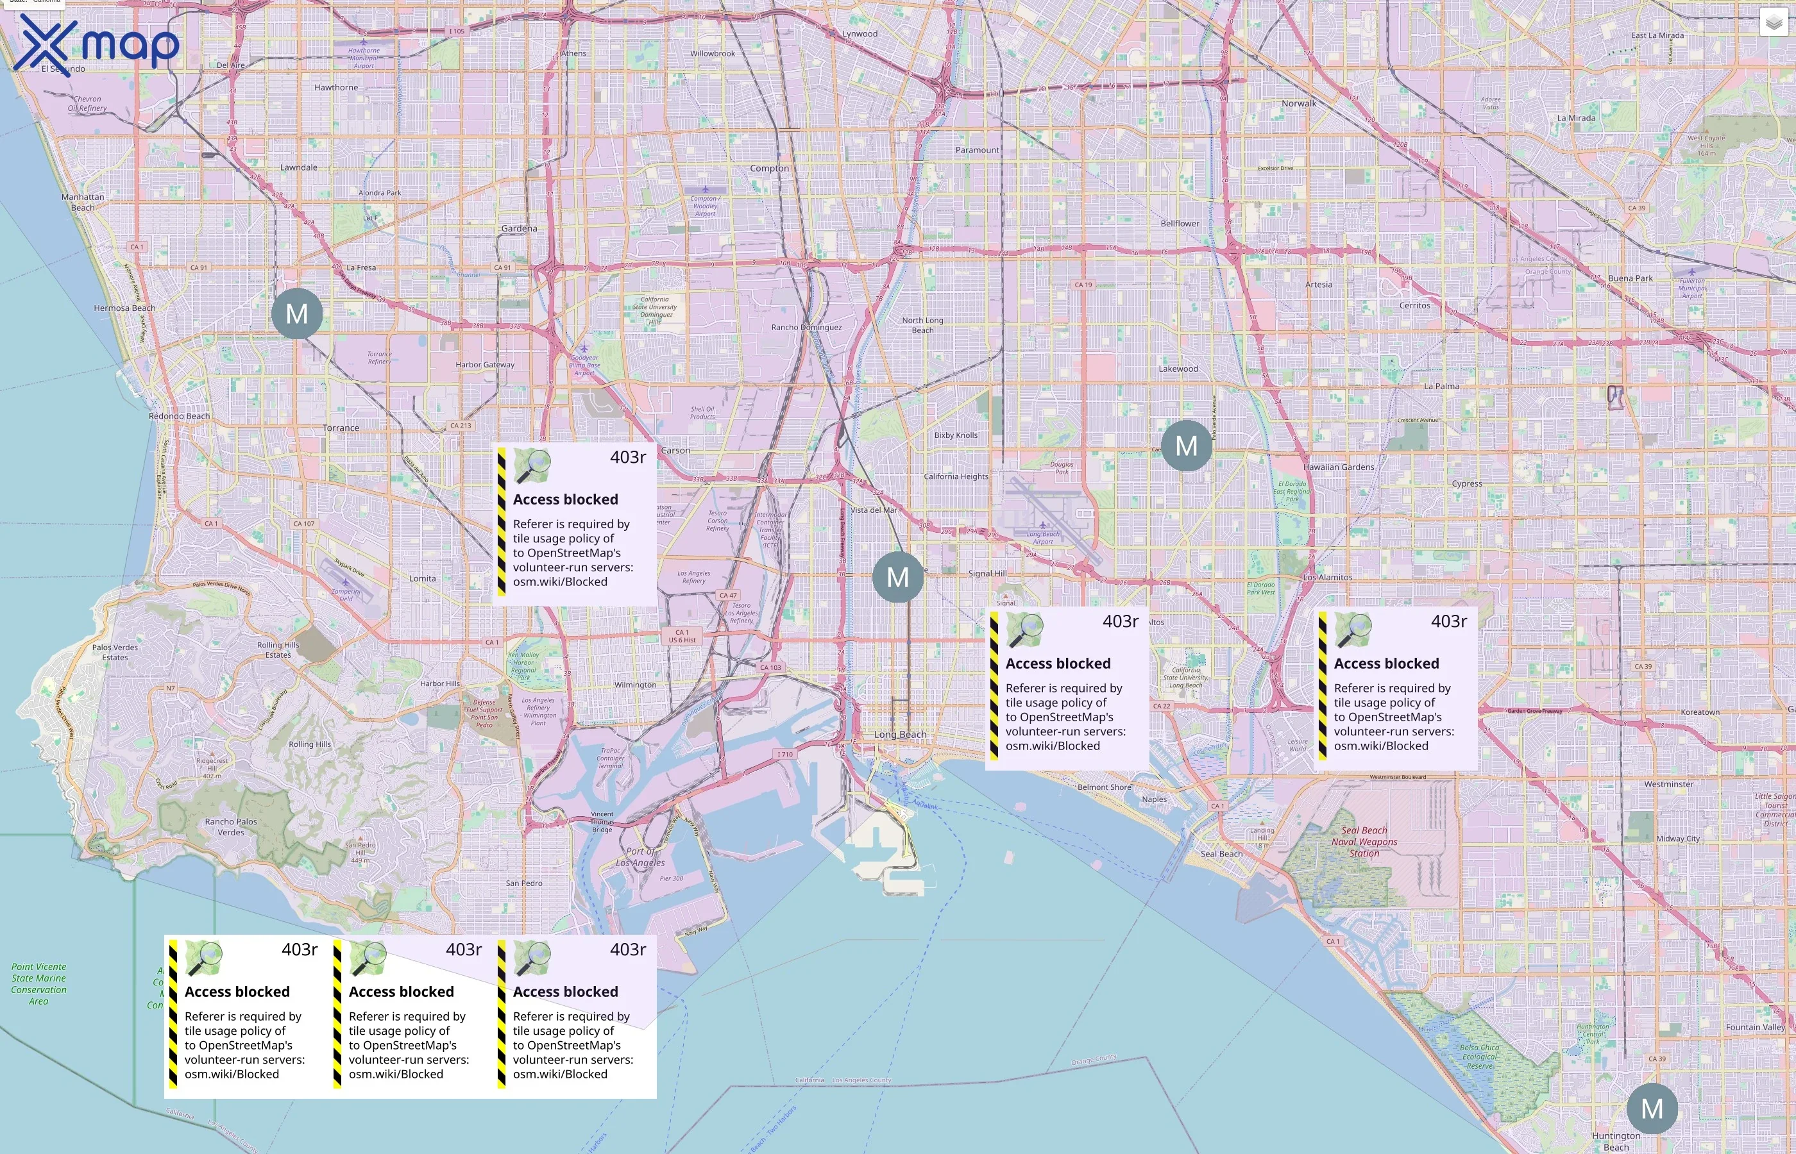Screen dimensions: 1796x1154
Task: Select the M marker near Long Beach
Action: 897,577
